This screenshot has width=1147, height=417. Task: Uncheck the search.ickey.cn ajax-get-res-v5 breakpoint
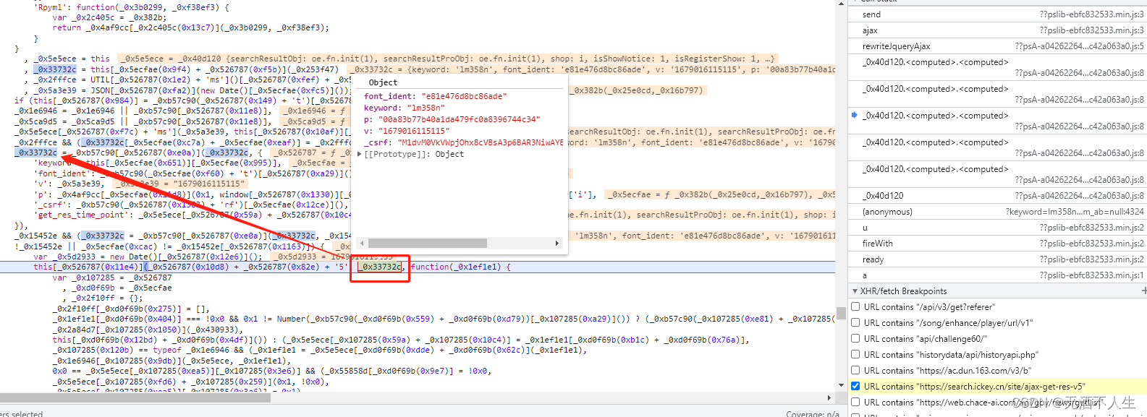(x=855, y=387)
